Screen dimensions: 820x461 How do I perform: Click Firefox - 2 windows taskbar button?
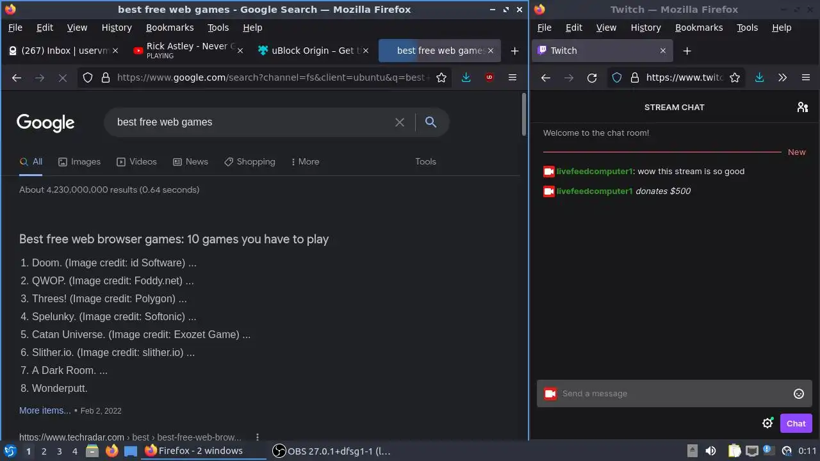202,451
